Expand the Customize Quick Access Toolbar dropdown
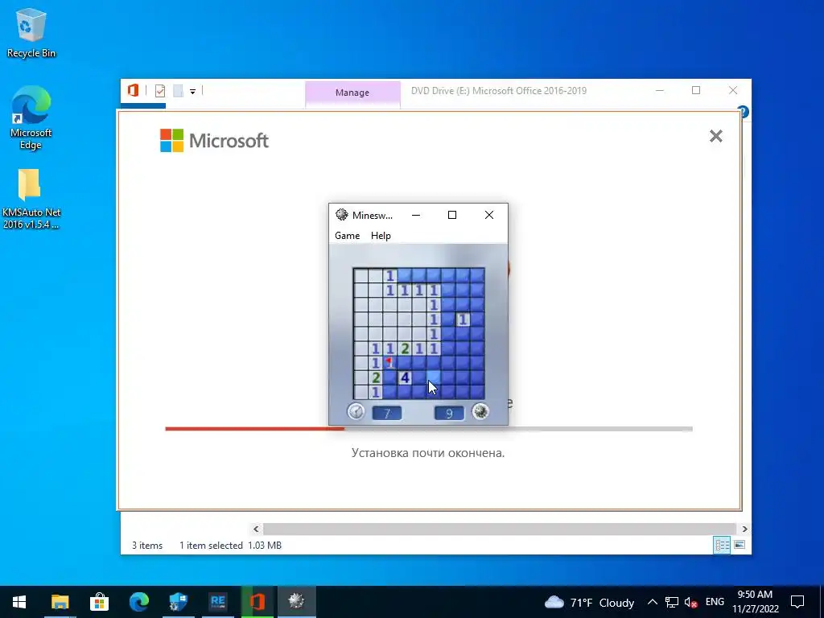 193,92
